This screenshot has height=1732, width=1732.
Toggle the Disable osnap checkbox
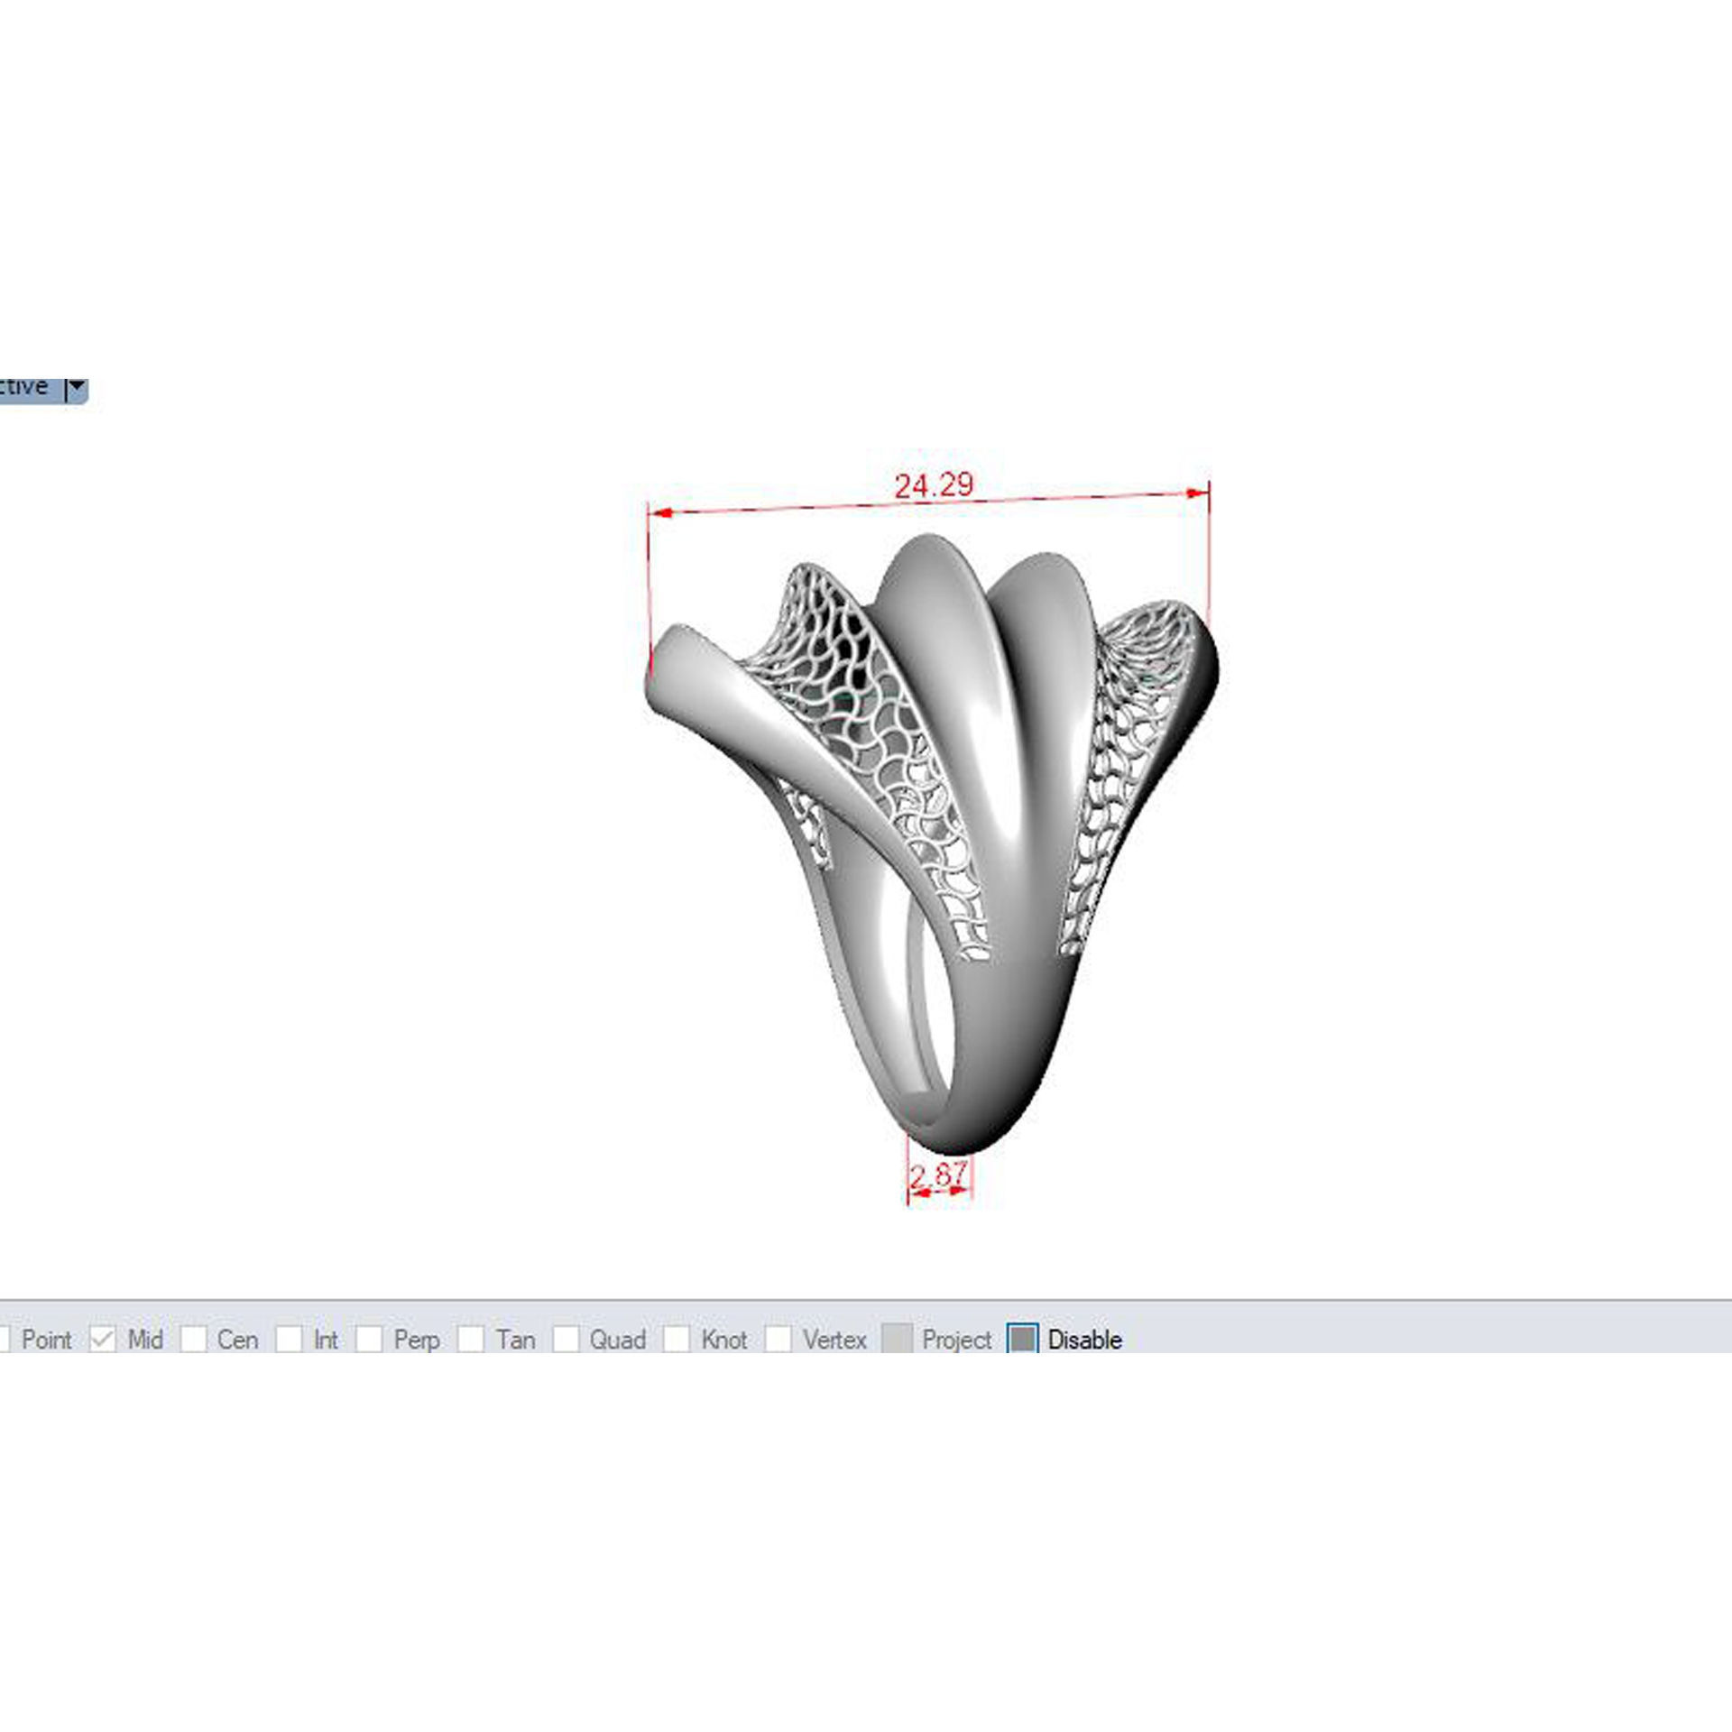1022,1340
